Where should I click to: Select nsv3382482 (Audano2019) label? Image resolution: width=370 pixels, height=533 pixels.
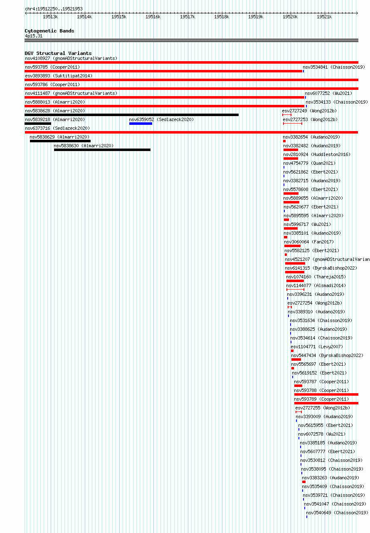tap(312, 146)
